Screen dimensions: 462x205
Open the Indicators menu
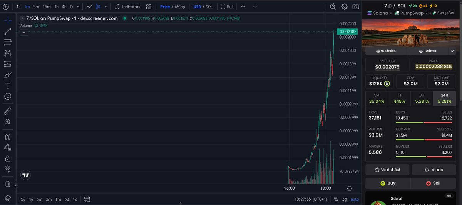(127, 7)
